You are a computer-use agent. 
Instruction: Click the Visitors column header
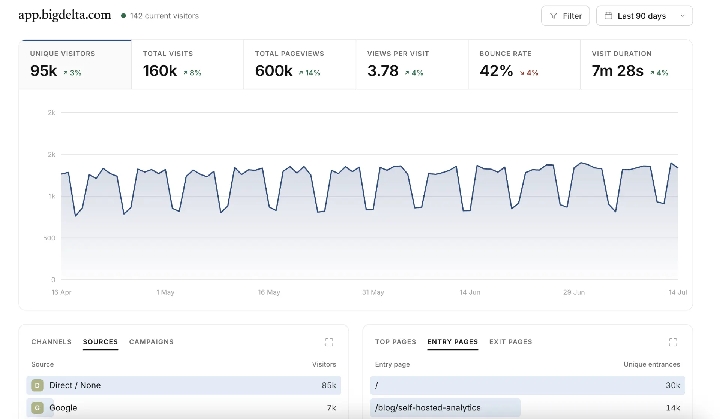[x=324, y=364]
